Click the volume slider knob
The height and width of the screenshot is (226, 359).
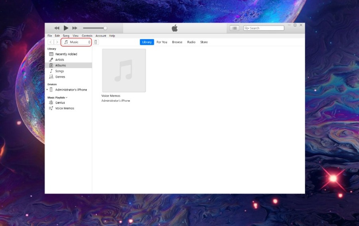pos(105,28)
